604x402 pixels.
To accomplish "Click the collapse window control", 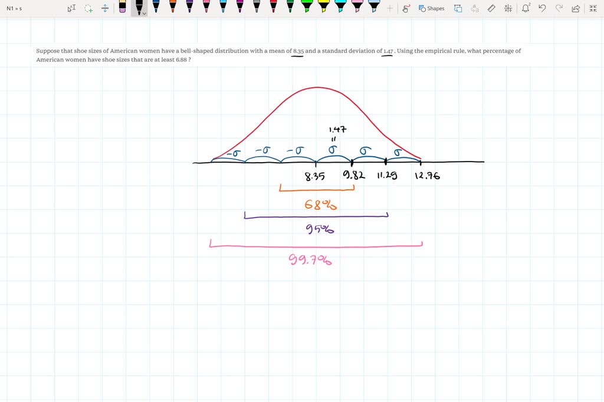I will (593, 8).
